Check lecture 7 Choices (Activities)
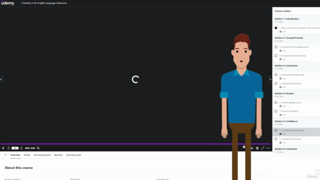Image resolution: width=320 pixels, height=180 pixels. click(x=276, y=111)
